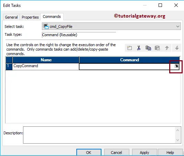Click cmd_CopyFile task icon in dropdown
184x156 pixels.
point(46,26)
